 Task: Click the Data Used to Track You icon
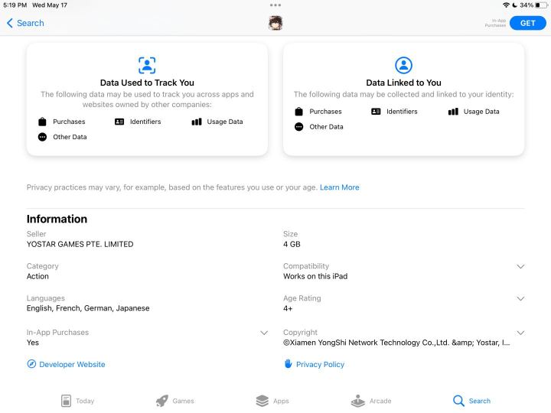coord(147,65)
